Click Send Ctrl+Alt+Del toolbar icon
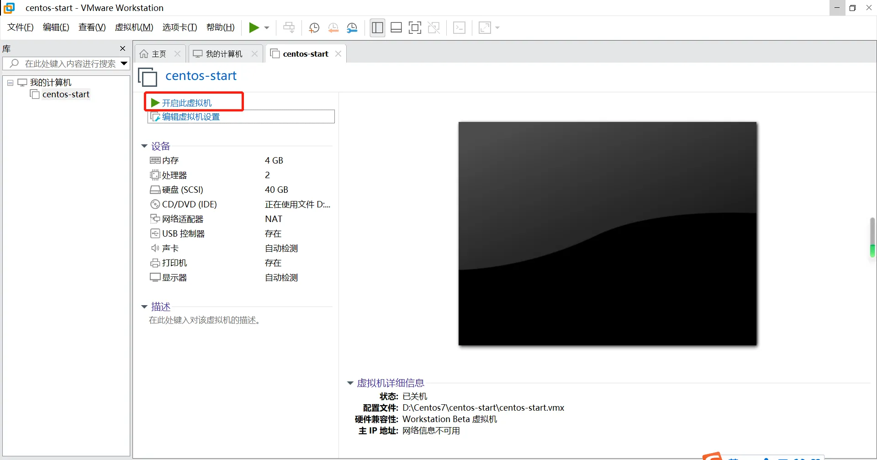The height and width of the screenshot is (460, 877). coord(289,28)
